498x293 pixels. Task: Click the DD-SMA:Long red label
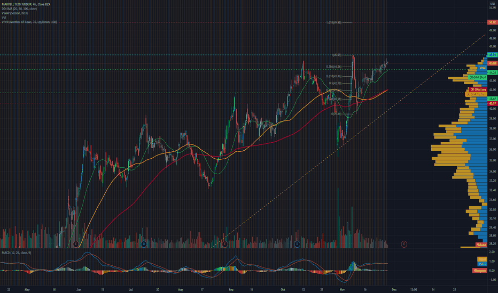click(x=478, y=89)
